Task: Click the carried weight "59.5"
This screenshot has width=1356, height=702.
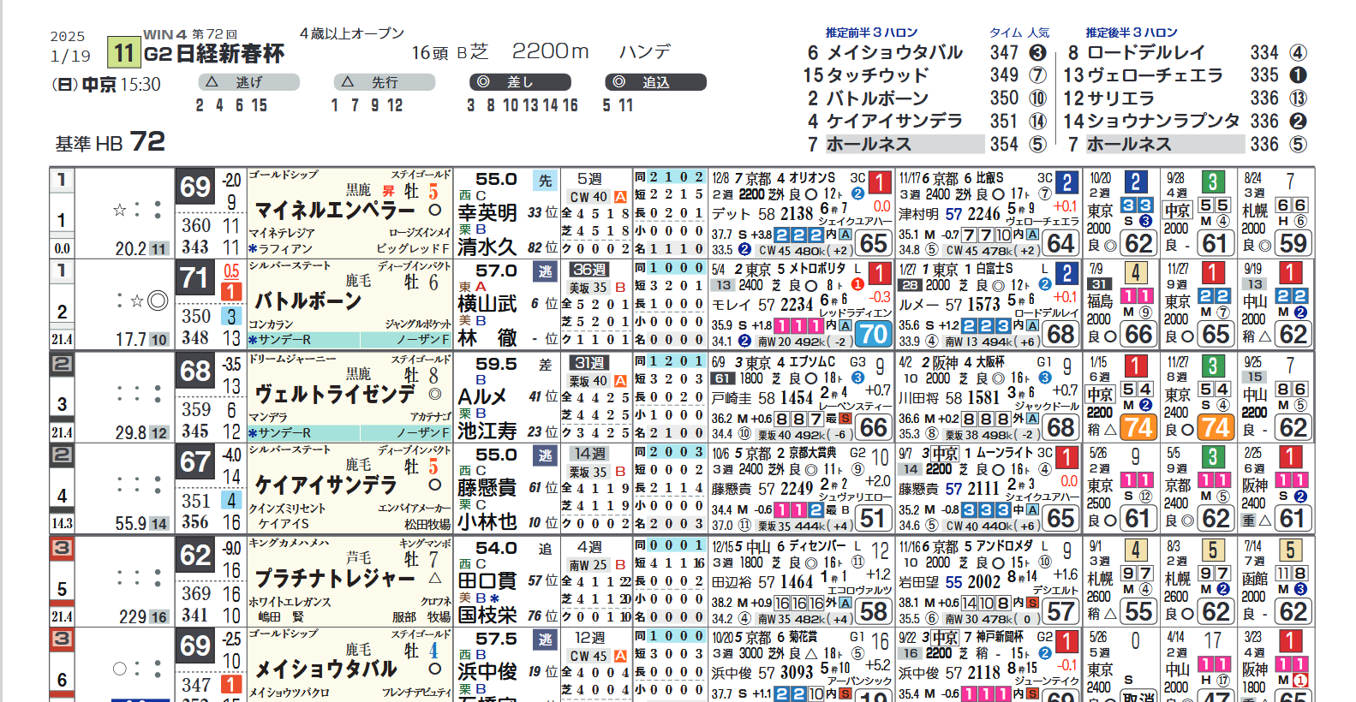Action: [497, 364]
